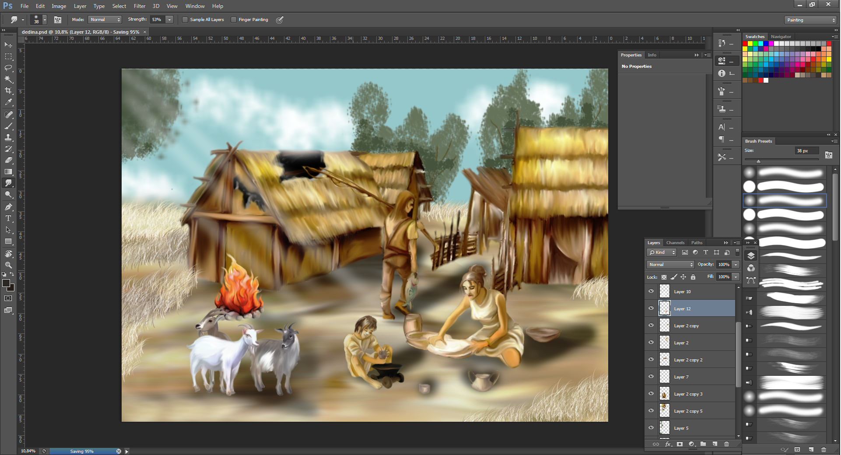Switch to the Channels tab
The width and height of the screenshot is (841, 455).
pyautogui.click(x=675, y=243)
